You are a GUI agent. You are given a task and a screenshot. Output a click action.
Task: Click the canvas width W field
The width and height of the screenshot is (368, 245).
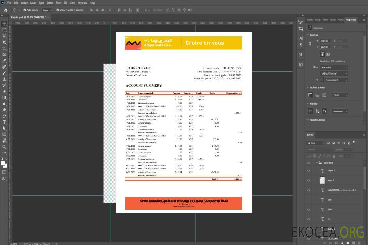click(x=325, y=41)
